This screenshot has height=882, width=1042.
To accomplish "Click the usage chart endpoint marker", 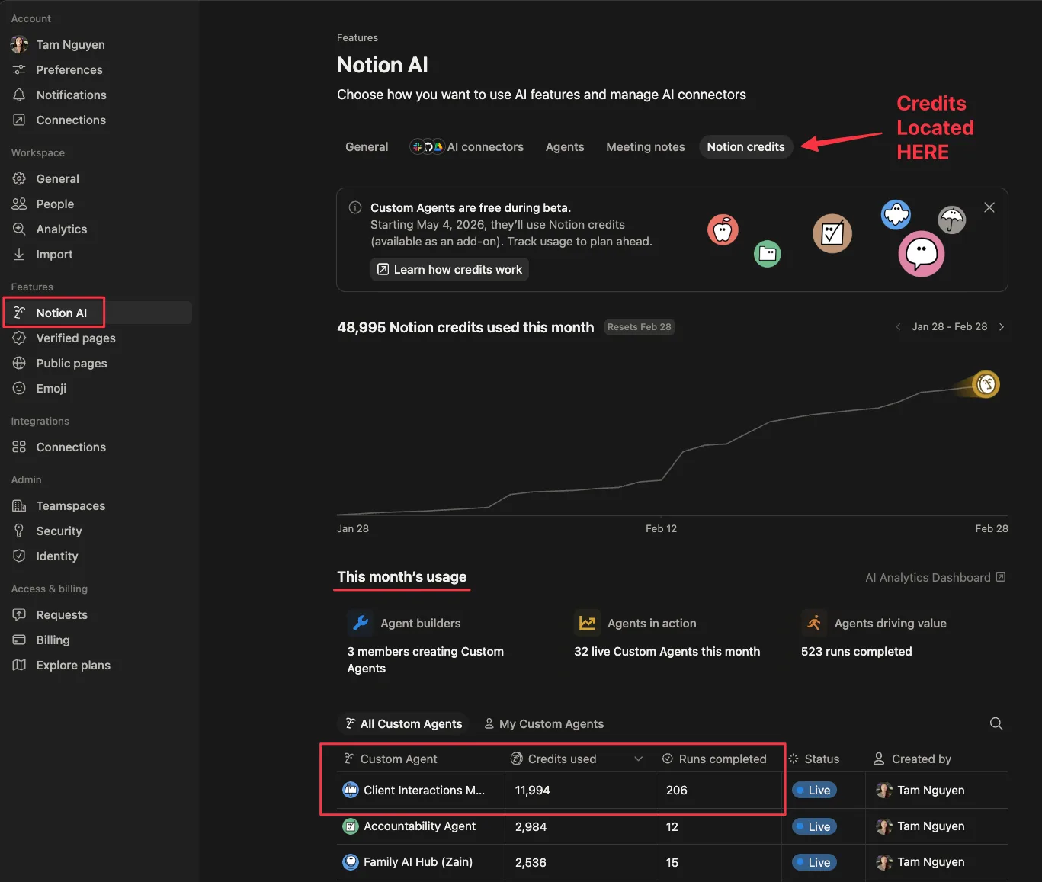I will [986, 384].
